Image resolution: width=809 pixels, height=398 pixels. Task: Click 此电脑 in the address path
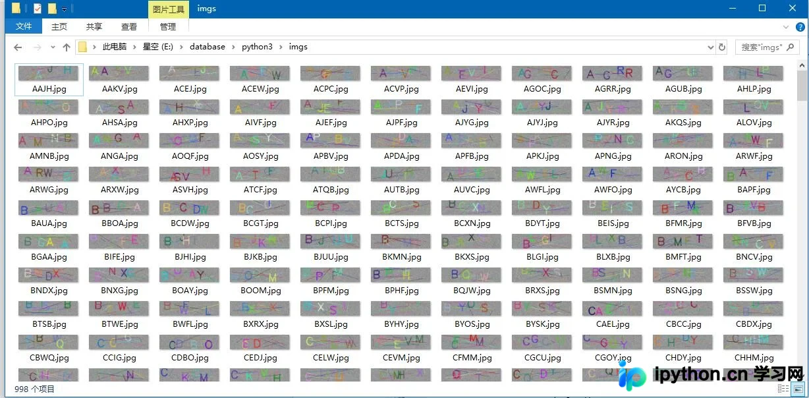tap(114, 47)
